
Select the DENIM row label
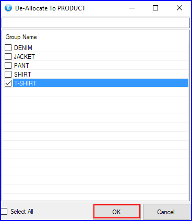point(23,48)
